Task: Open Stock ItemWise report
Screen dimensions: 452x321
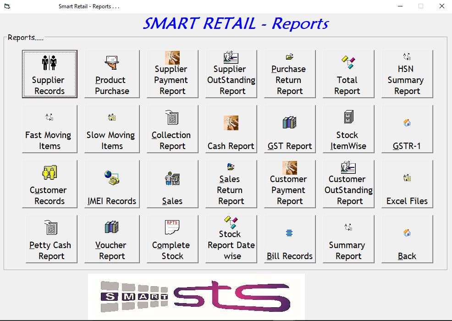Action: click(348, 129)
